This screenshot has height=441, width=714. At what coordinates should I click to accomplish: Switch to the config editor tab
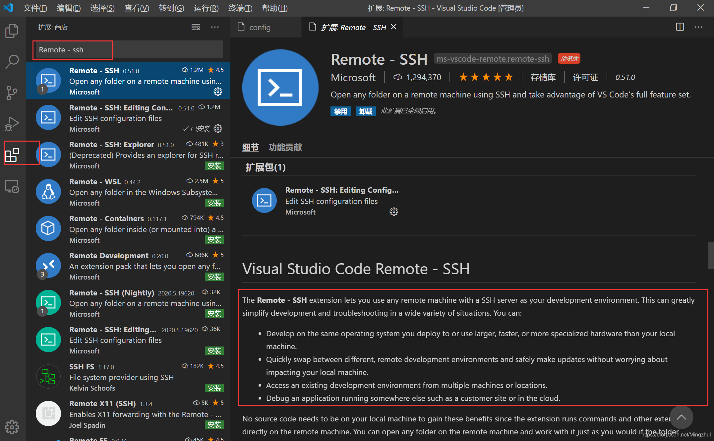(266, 27)
